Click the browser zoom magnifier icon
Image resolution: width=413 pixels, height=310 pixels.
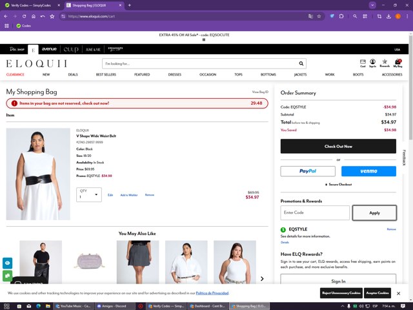[355, 16]
